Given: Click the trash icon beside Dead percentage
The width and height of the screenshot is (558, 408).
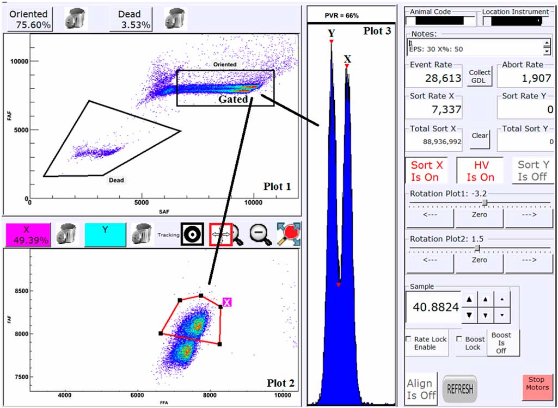Looking at the screenshot, I should [175, 18].
